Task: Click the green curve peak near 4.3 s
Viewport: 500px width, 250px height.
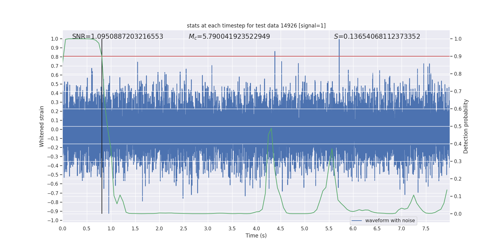Action: pos(271,128)
